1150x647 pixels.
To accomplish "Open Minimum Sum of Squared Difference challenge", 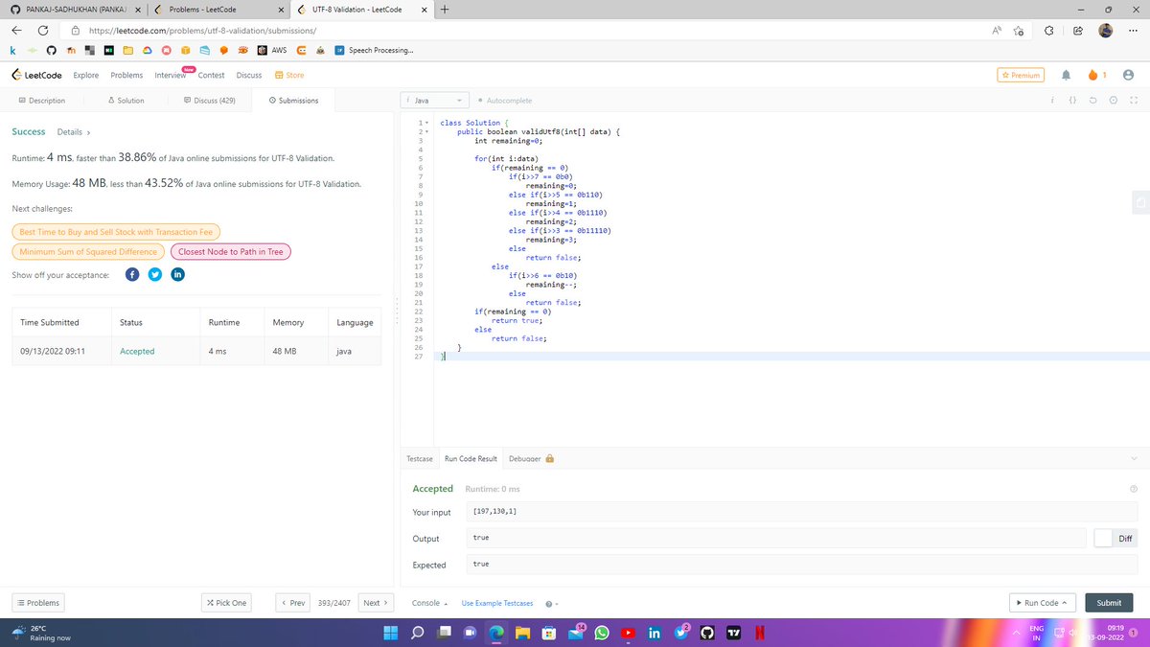I will click(87, 252).
